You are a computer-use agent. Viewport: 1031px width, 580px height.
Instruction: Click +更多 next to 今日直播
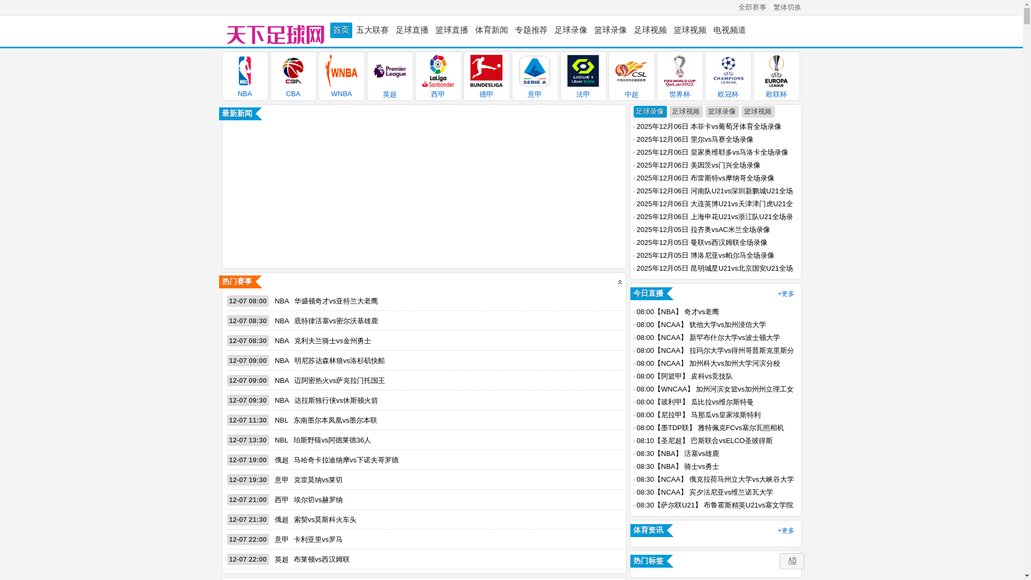786,294
